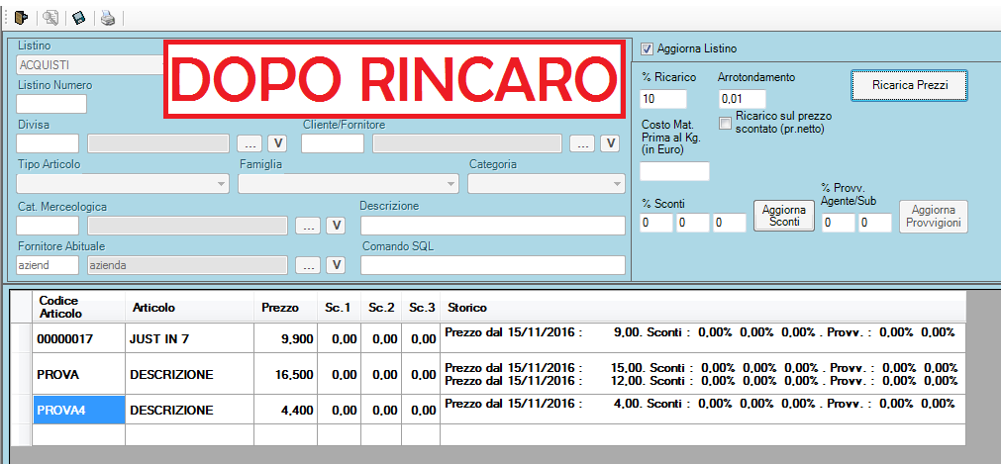Click the Comando SQL text field
Screen dimensions: 1001x464
(x=493, y=265)
